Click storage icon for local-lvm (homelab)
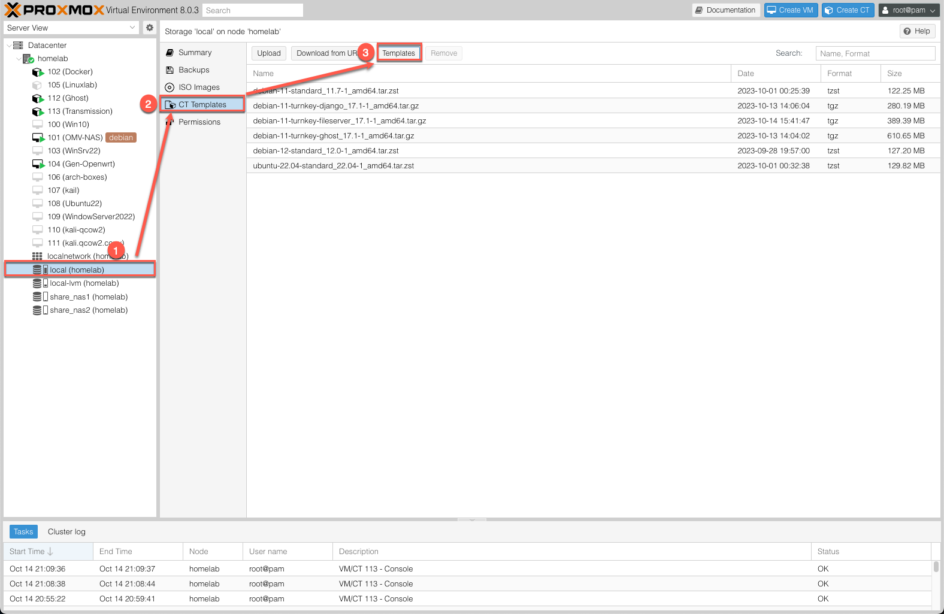Screen dimensions: 944x614 coord(40,283)
